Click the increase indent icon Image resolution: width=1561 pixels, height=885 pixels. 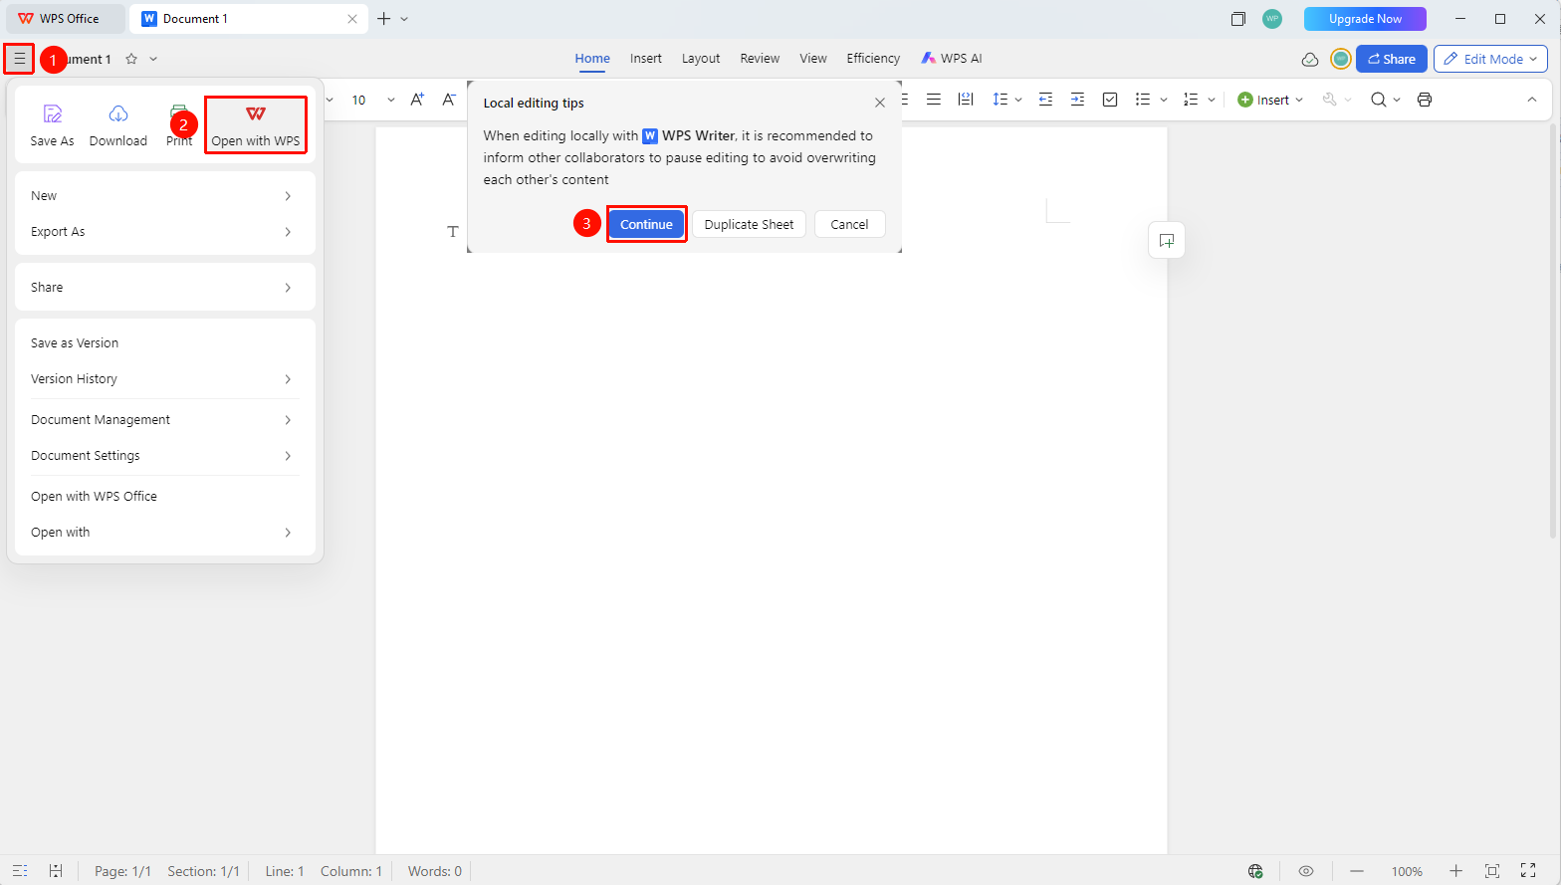pos(1077,100)
